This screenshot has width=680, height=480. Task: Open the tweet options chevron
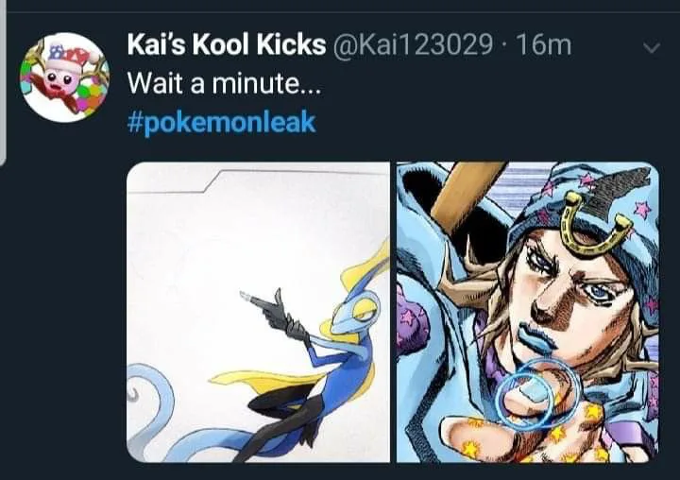pos(652,47)
